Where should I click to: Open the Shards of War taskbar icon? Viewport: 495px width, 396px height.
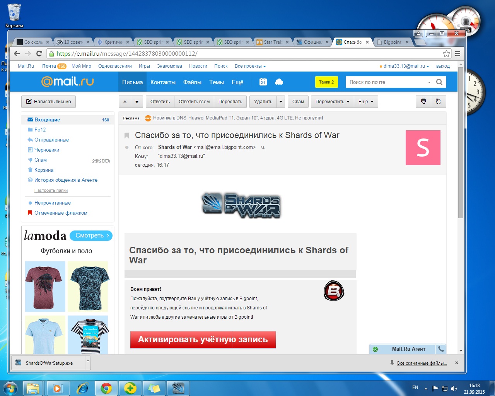178,388
